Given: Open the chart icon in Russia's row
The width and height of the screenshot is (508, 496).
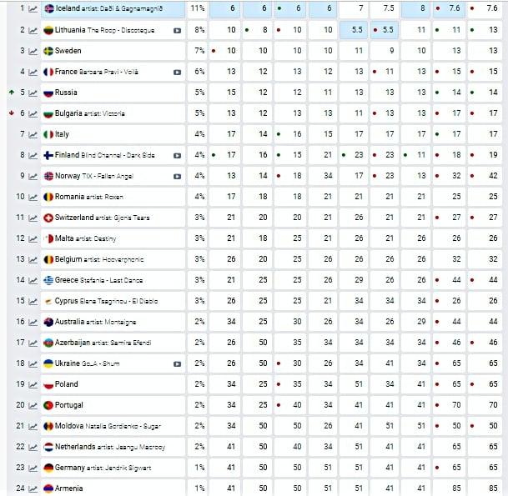Looking at the screenshot, I should (33, 93).
